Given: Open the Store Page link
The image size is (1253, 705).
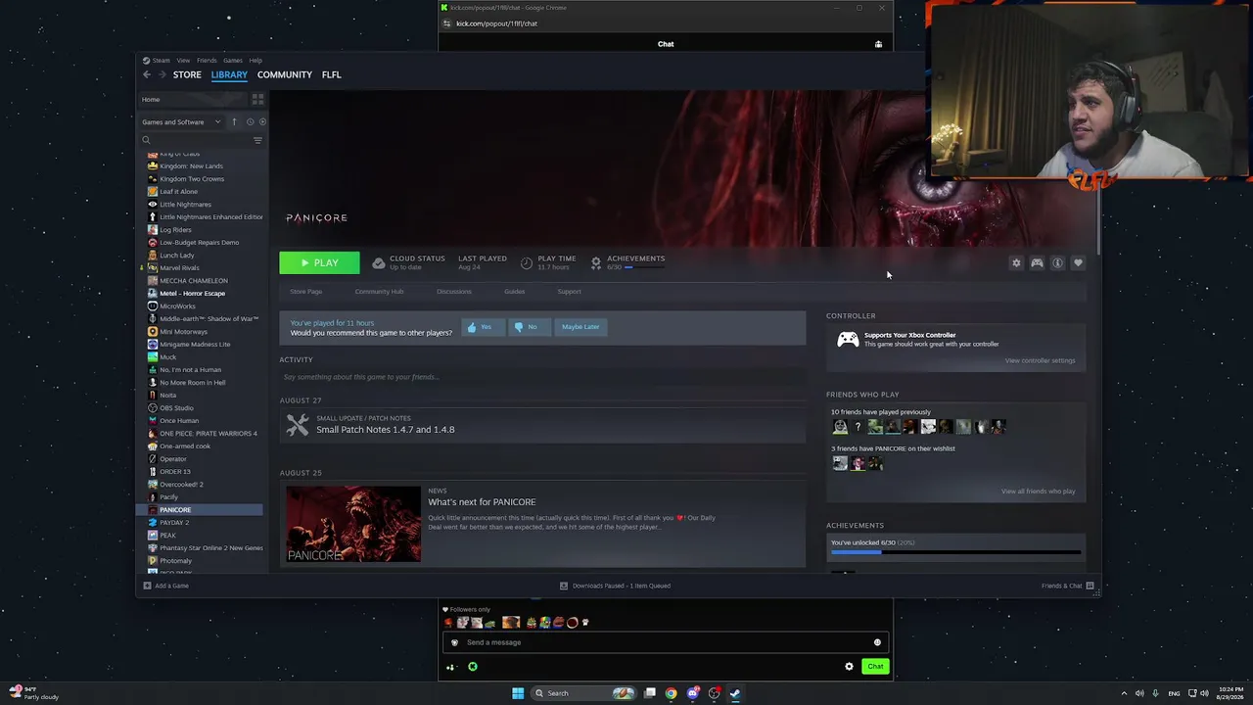Looking at the screenshot, I should [306, 292].
